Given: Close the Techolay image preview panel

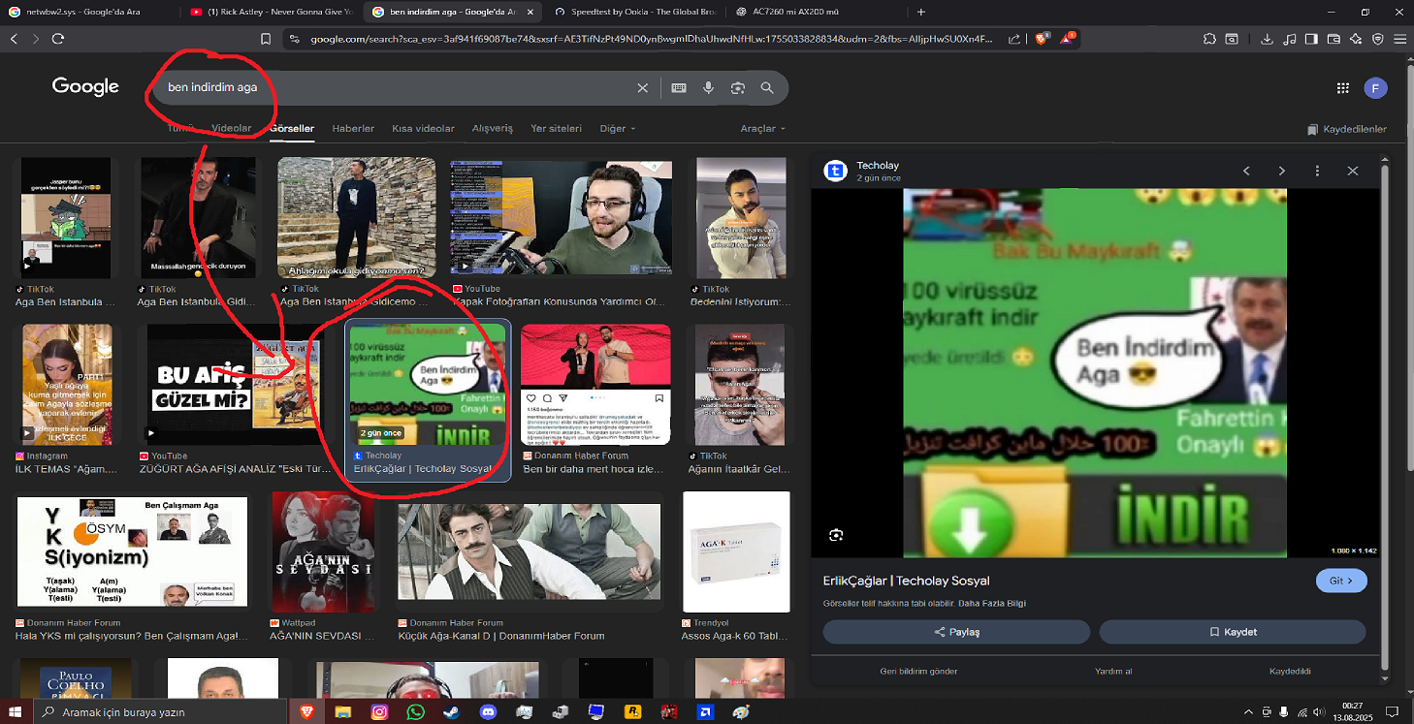Looking at the screenshot, I should point(1353,171).
